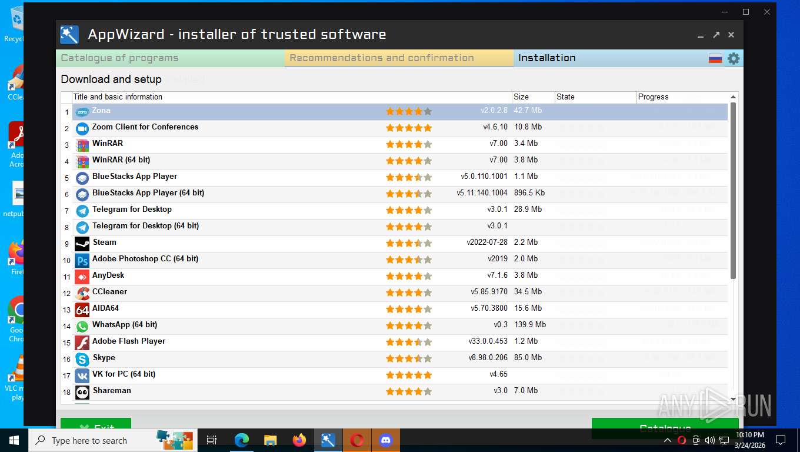Image resolution: width=800 pixels, height=452 pixels.
Task: Click the vertical scrollbar thumb
Action: pos(733,191)
